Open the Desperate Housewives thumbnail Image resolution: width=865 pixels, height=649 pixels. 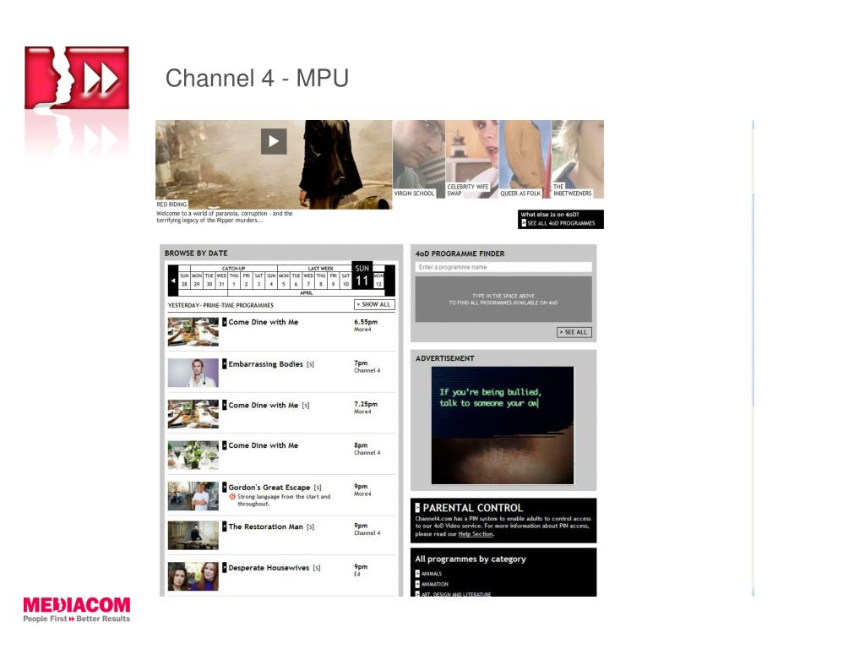193,576
